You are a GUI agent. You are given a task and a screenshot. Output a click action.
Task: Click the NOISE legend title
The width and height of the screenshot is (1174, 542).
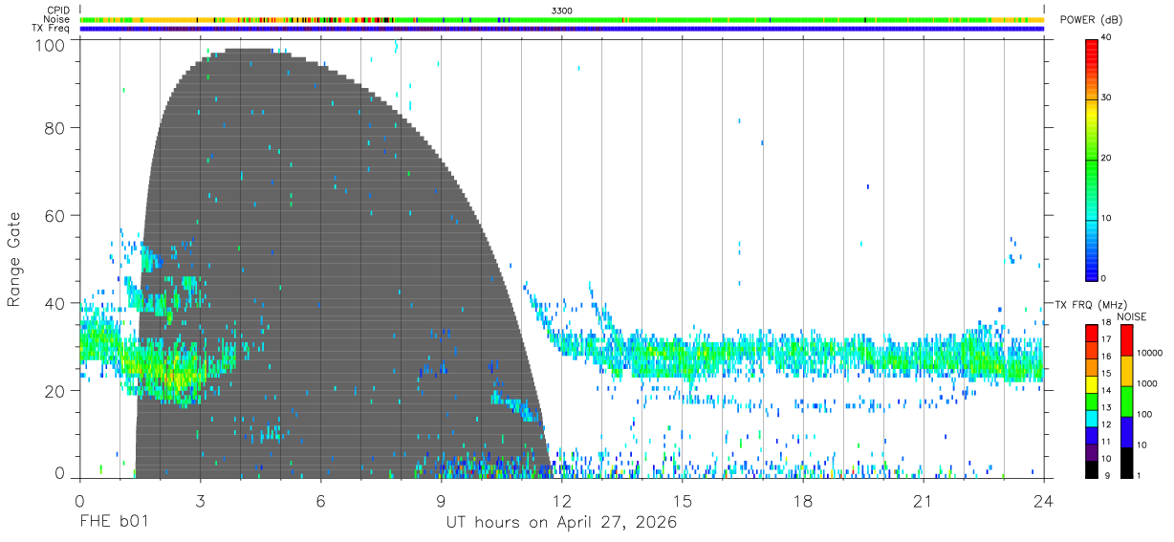pyautogui.click(x=1131, y=316)
